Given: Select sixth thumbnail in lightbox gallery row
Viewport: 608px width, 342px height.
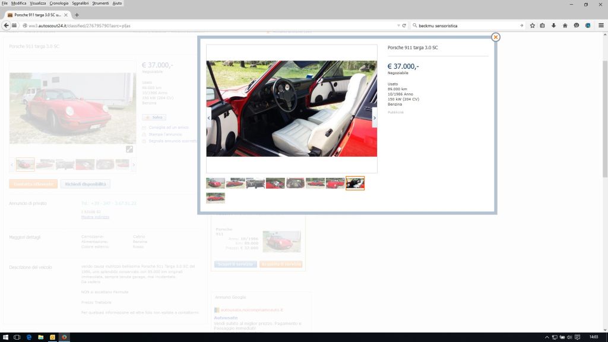Looking at the screenshot, I should pyautogui.click(x=315, y=183).
